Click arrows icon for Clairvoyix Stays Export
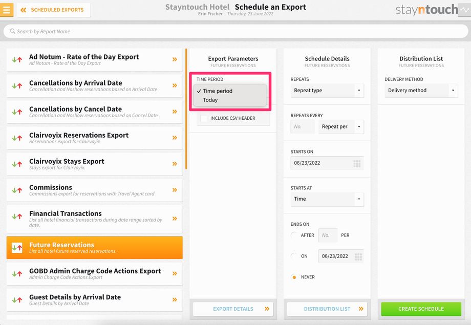 pos(17,164)
